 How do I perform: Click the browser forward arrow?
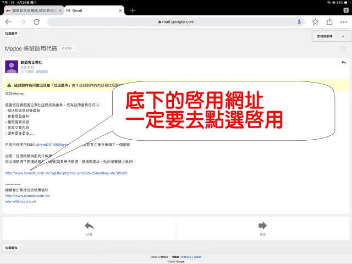pyautogui.click(x=22, y=22)
